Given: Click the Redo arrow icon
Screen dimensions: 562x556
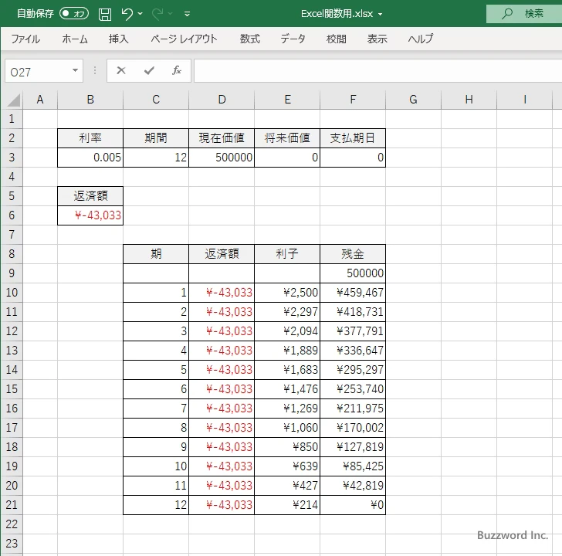Looking at the screenshot, I should (x=158, y=14).
